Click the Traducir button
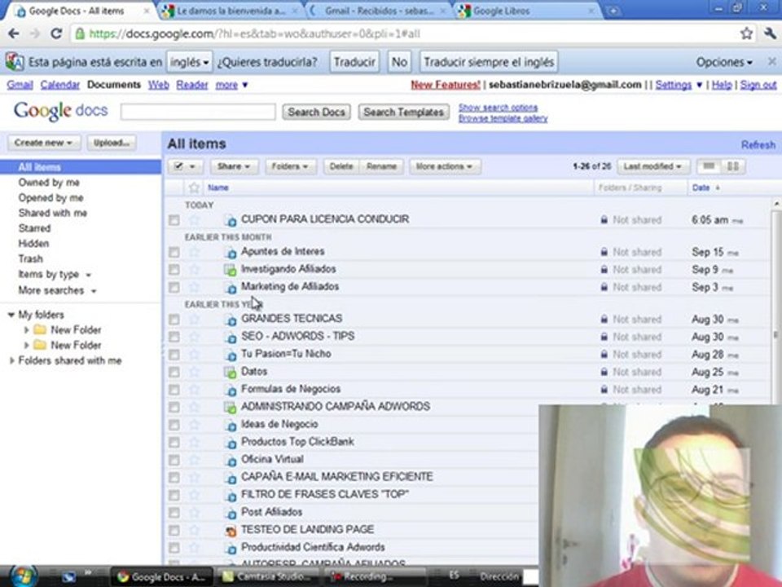The height and width of the screenshot is (587, 782). [354, 62]
